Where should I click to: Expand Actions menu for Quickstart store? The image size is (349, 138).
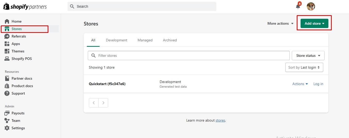[x=300, y=84]
